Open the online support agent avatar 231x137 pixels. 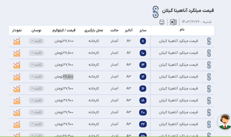(x=224, y=122)
